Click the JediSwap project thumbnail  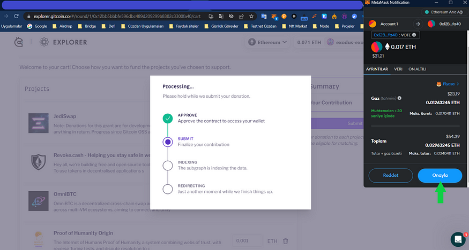click(39, 123)
